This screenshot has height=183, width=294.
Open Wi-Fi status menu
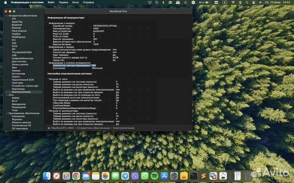click(233, 2)
